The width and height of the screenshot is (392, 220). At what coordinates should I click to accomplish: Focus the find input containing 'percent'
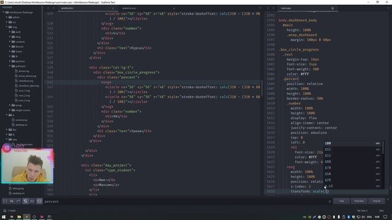(x=185, y=202)
